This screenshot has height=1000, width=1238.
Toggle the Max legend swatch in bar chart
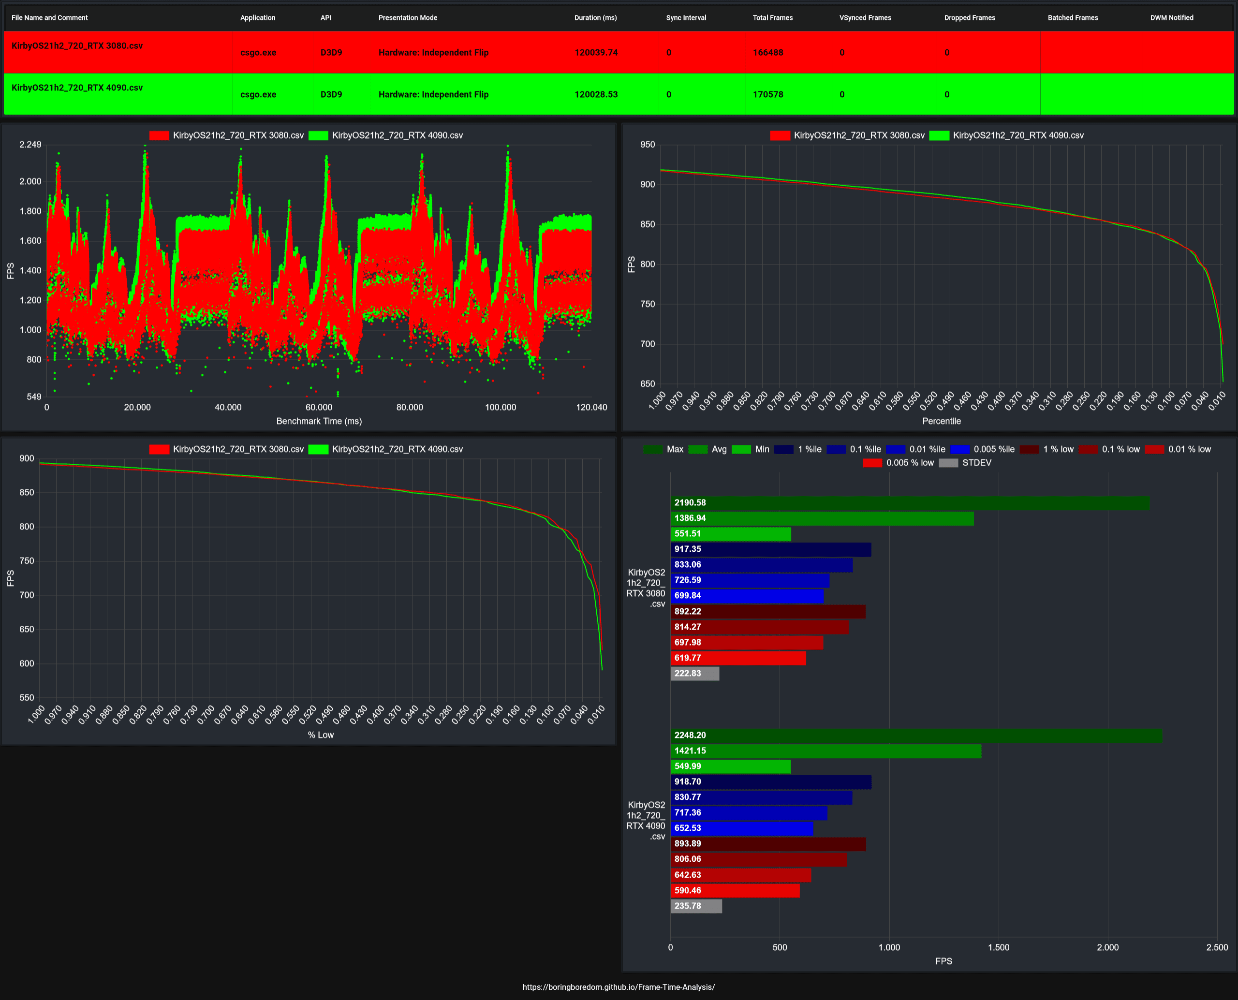pos(653,449)
